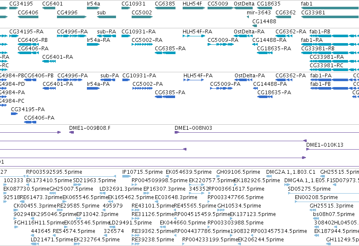
Task: Click the CG14488 gene label
Action: [x=264, y=21]
